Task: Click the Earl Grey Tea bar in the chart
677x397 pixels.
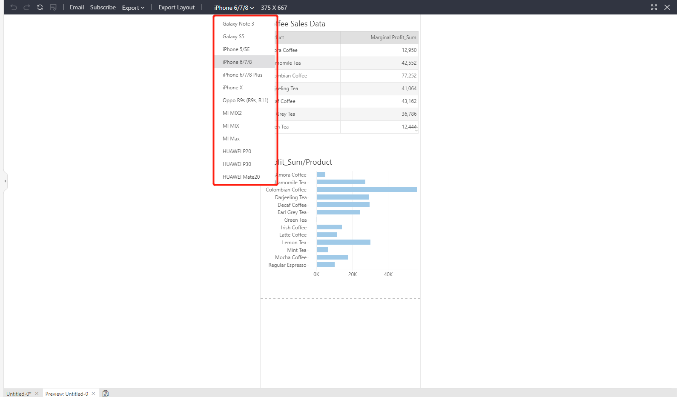Action: click(338, 212)
